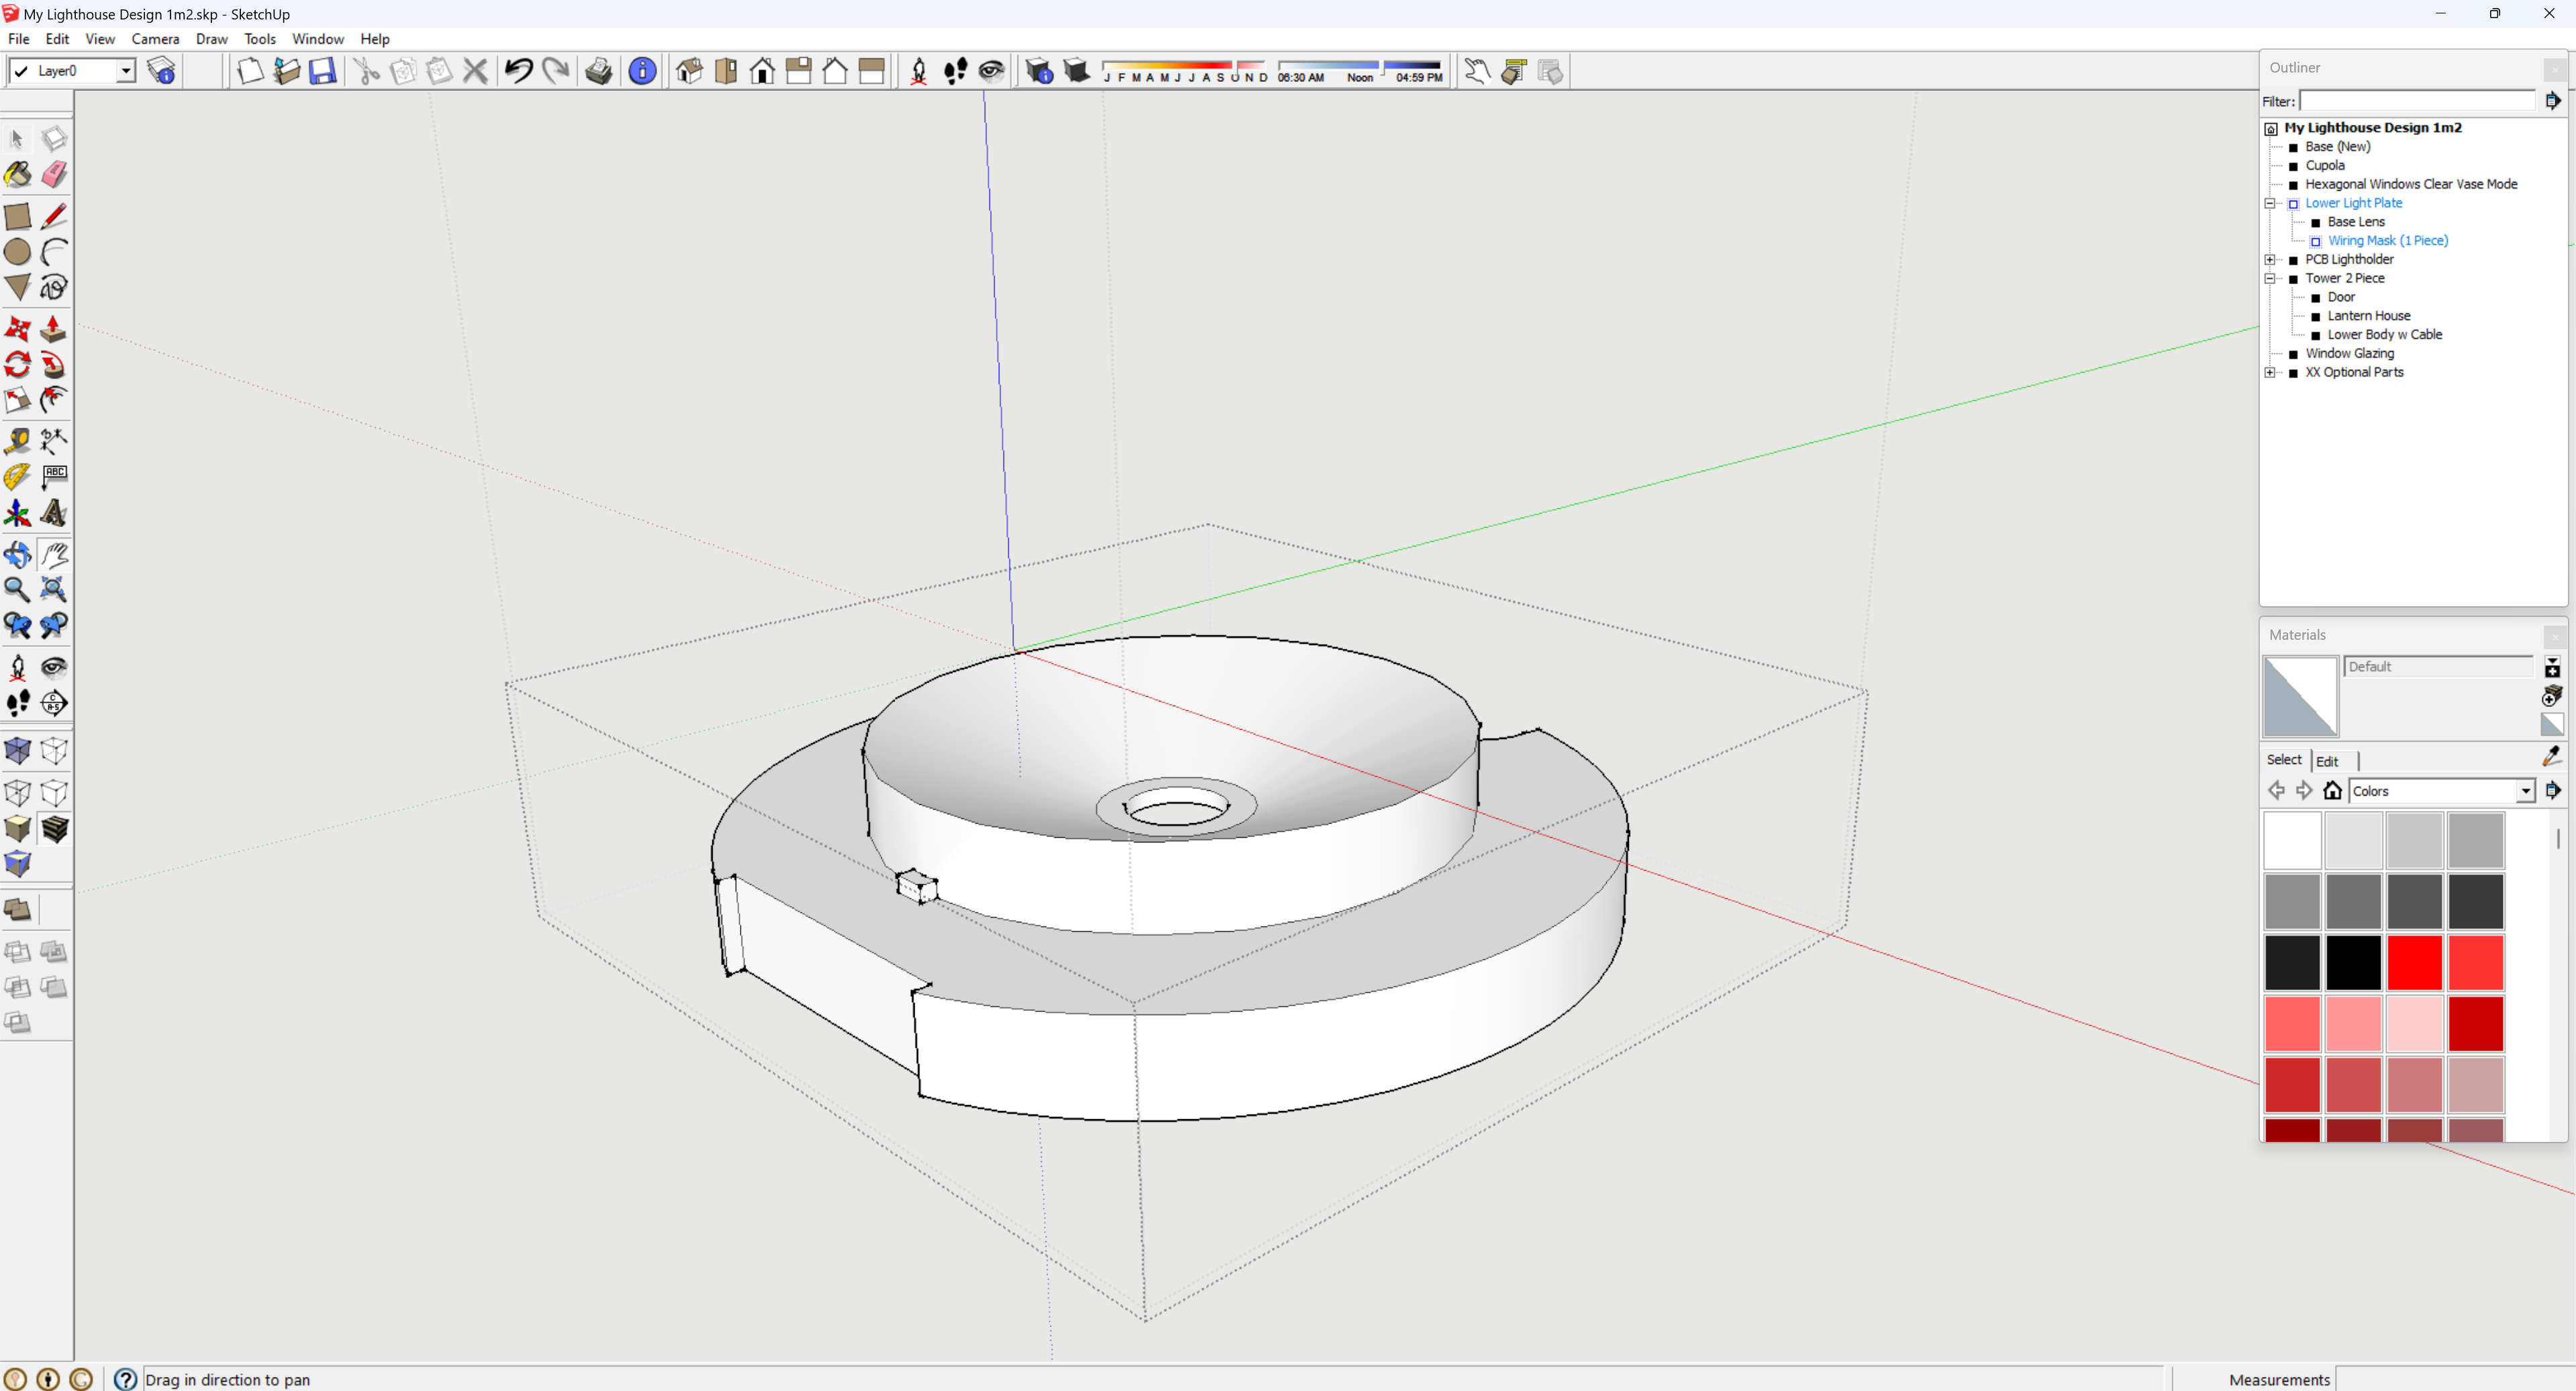Image resolution: width=2576 pixels, height=1391 pixels.
Task: Toggle Back Edges style
Action: click(x=54, y=751)
